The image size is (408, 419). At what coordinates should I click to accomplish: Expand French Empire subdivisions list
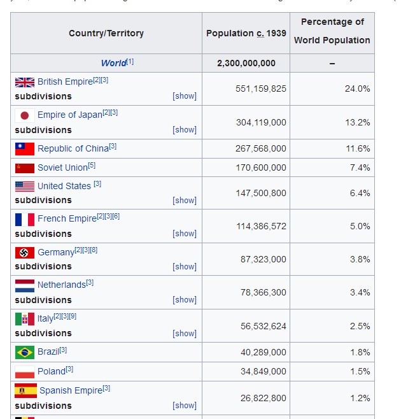(185, 234)
